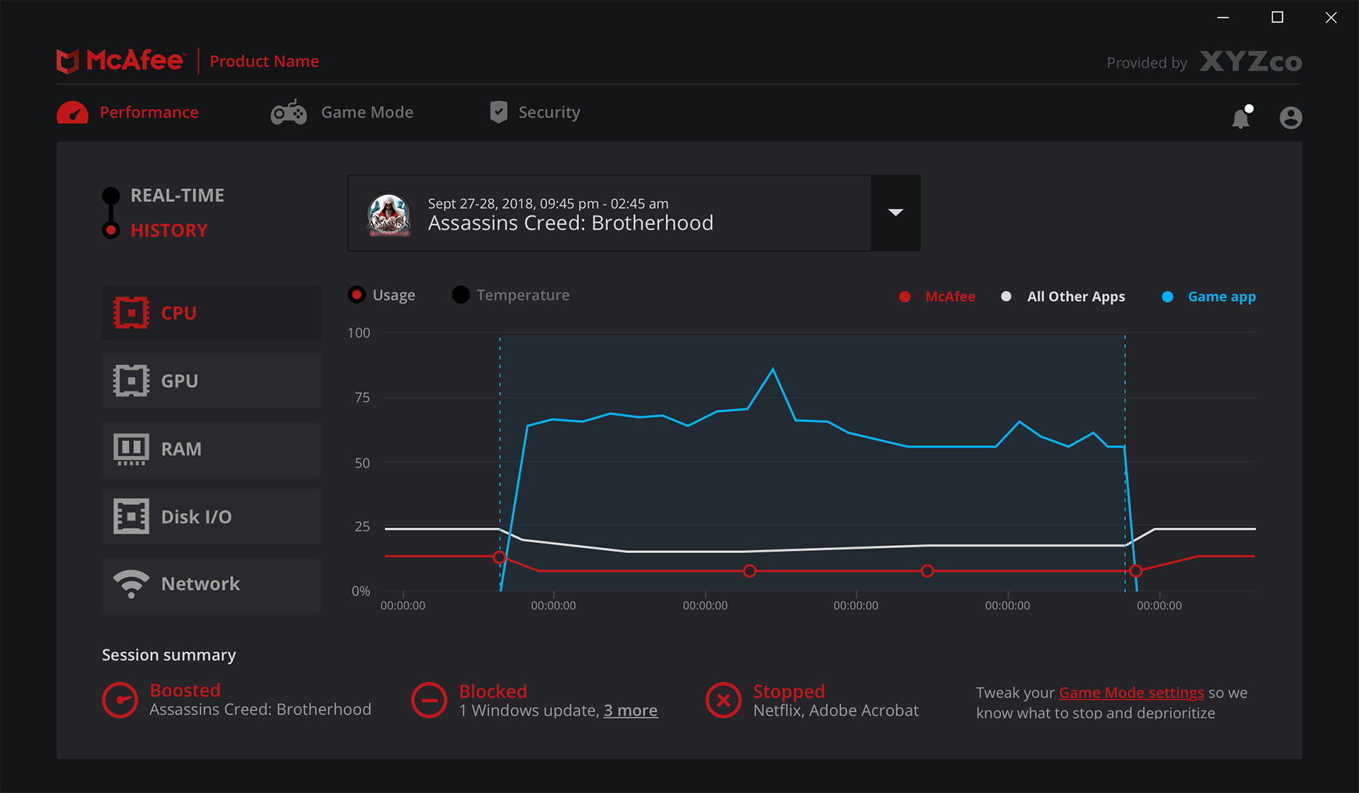Viewport: 1359px width, 793px height.
Task: Click the Game Mode gamepad icon
Action: (x=289, y=113)
